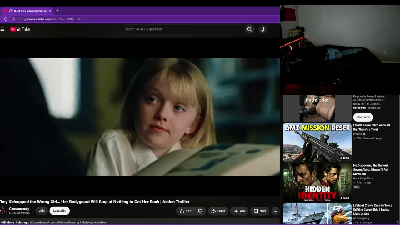Open 'Lifeboat Crews Race to Tow' title
Viewport: 400px width, 225px height.
pos(372,210)
